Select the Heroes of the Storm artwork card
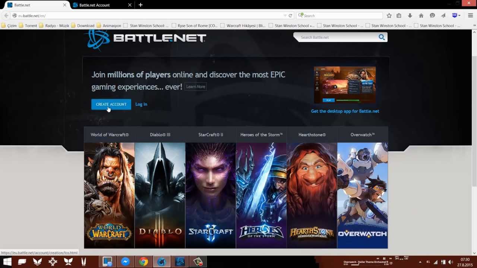This screenshot has height=268, width=477. pyautogui.click(x=261, y=195)
